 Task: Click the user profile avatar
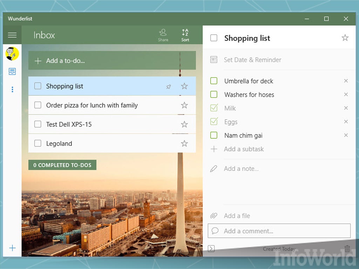tap(12, 54)
